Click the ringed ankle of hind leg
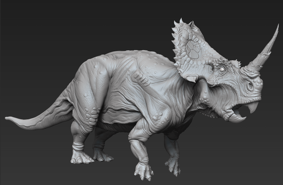Viewport: 283px width, 185px height. [79, 146]
